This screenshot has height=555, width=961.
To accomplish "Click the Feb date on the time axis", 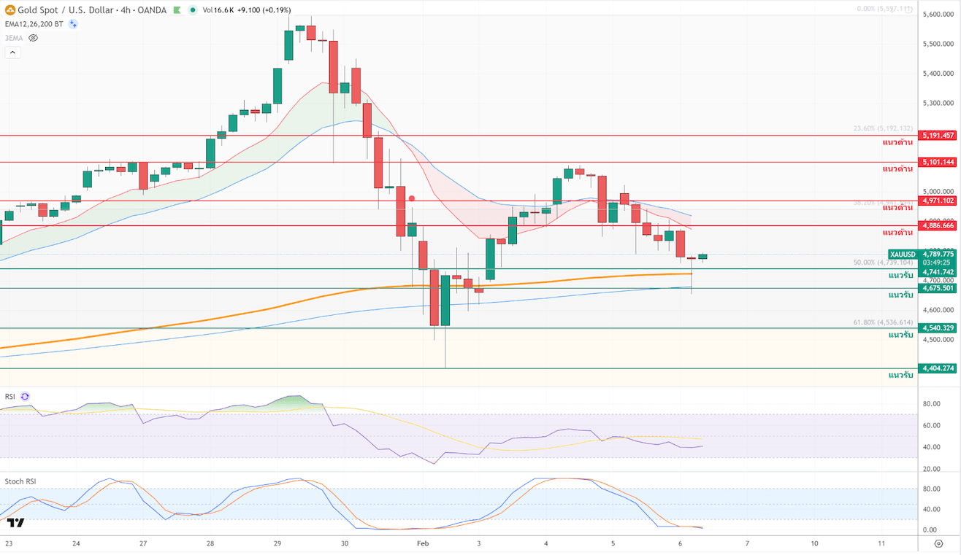I will [423, 544].
